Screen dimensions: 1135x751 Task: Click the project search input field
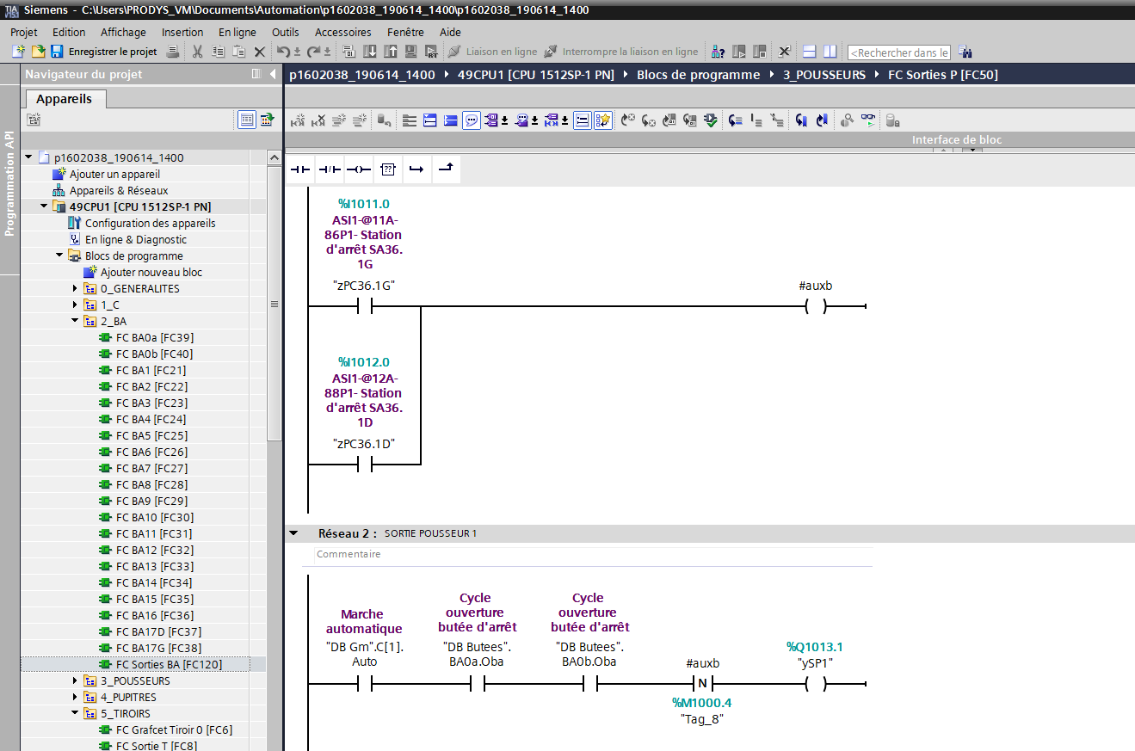point(898,52)
